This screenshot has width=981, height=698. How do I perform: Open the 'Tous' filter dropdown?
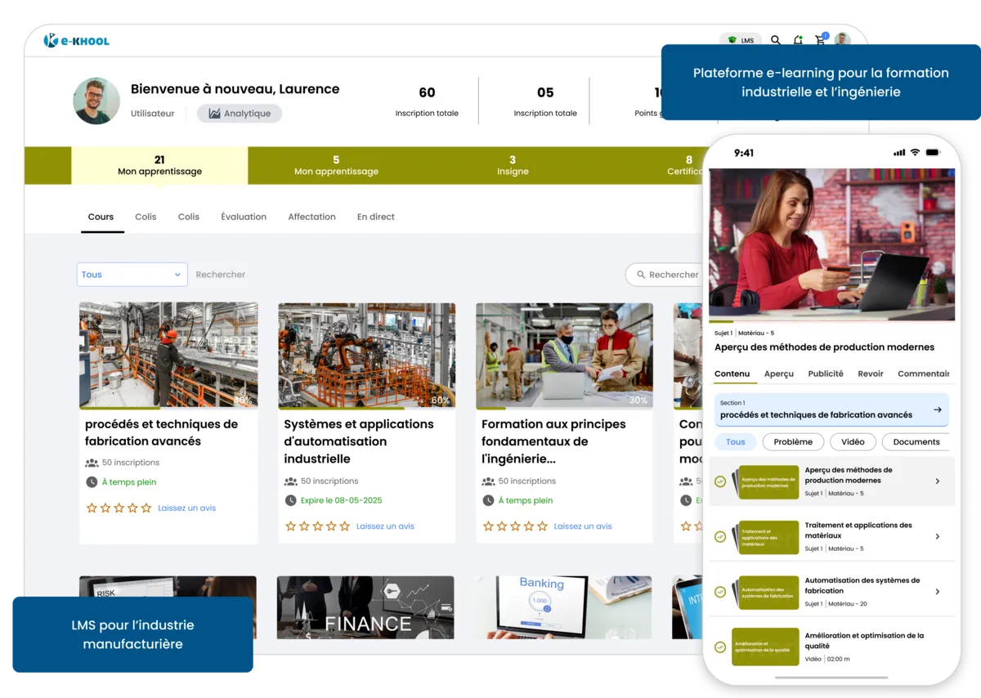[x=132, y=275]
